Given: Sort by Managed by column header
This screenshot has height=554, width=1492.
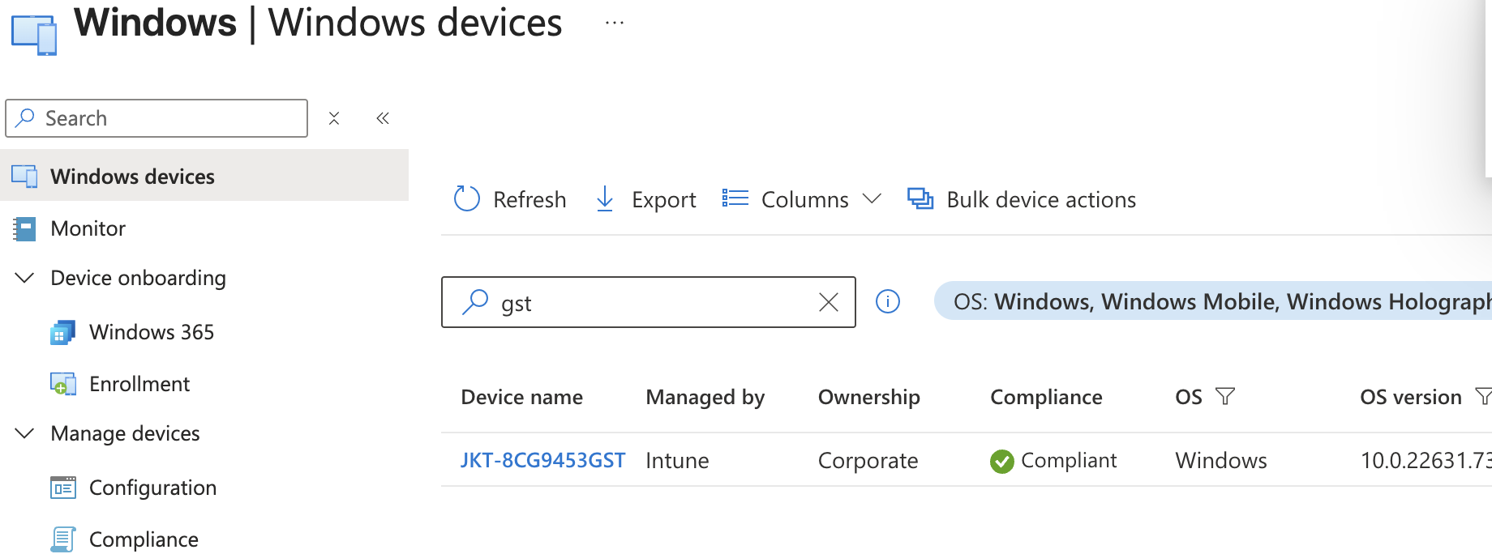Looking at the screenshot, I should coord(705,397).
